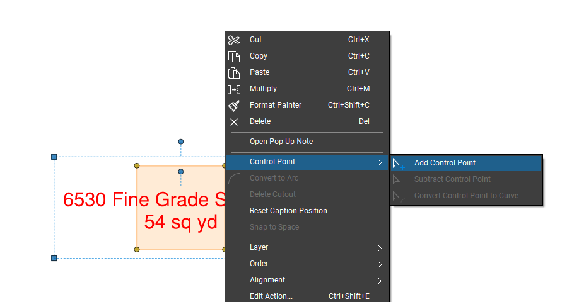Choose Edit Action... from the menu
Image resolution: width=567 pixels, height=302 pixels.
pos(307,296)
